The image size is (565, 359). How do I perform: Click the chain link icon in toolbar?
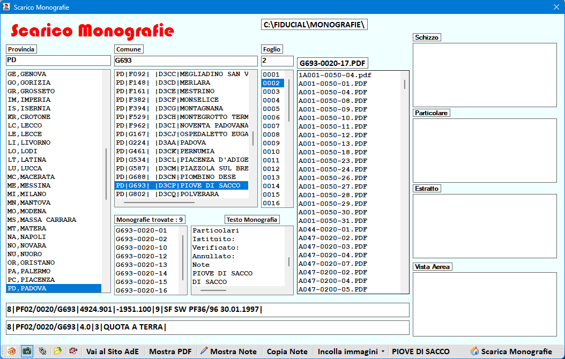[x=42, y=351]
